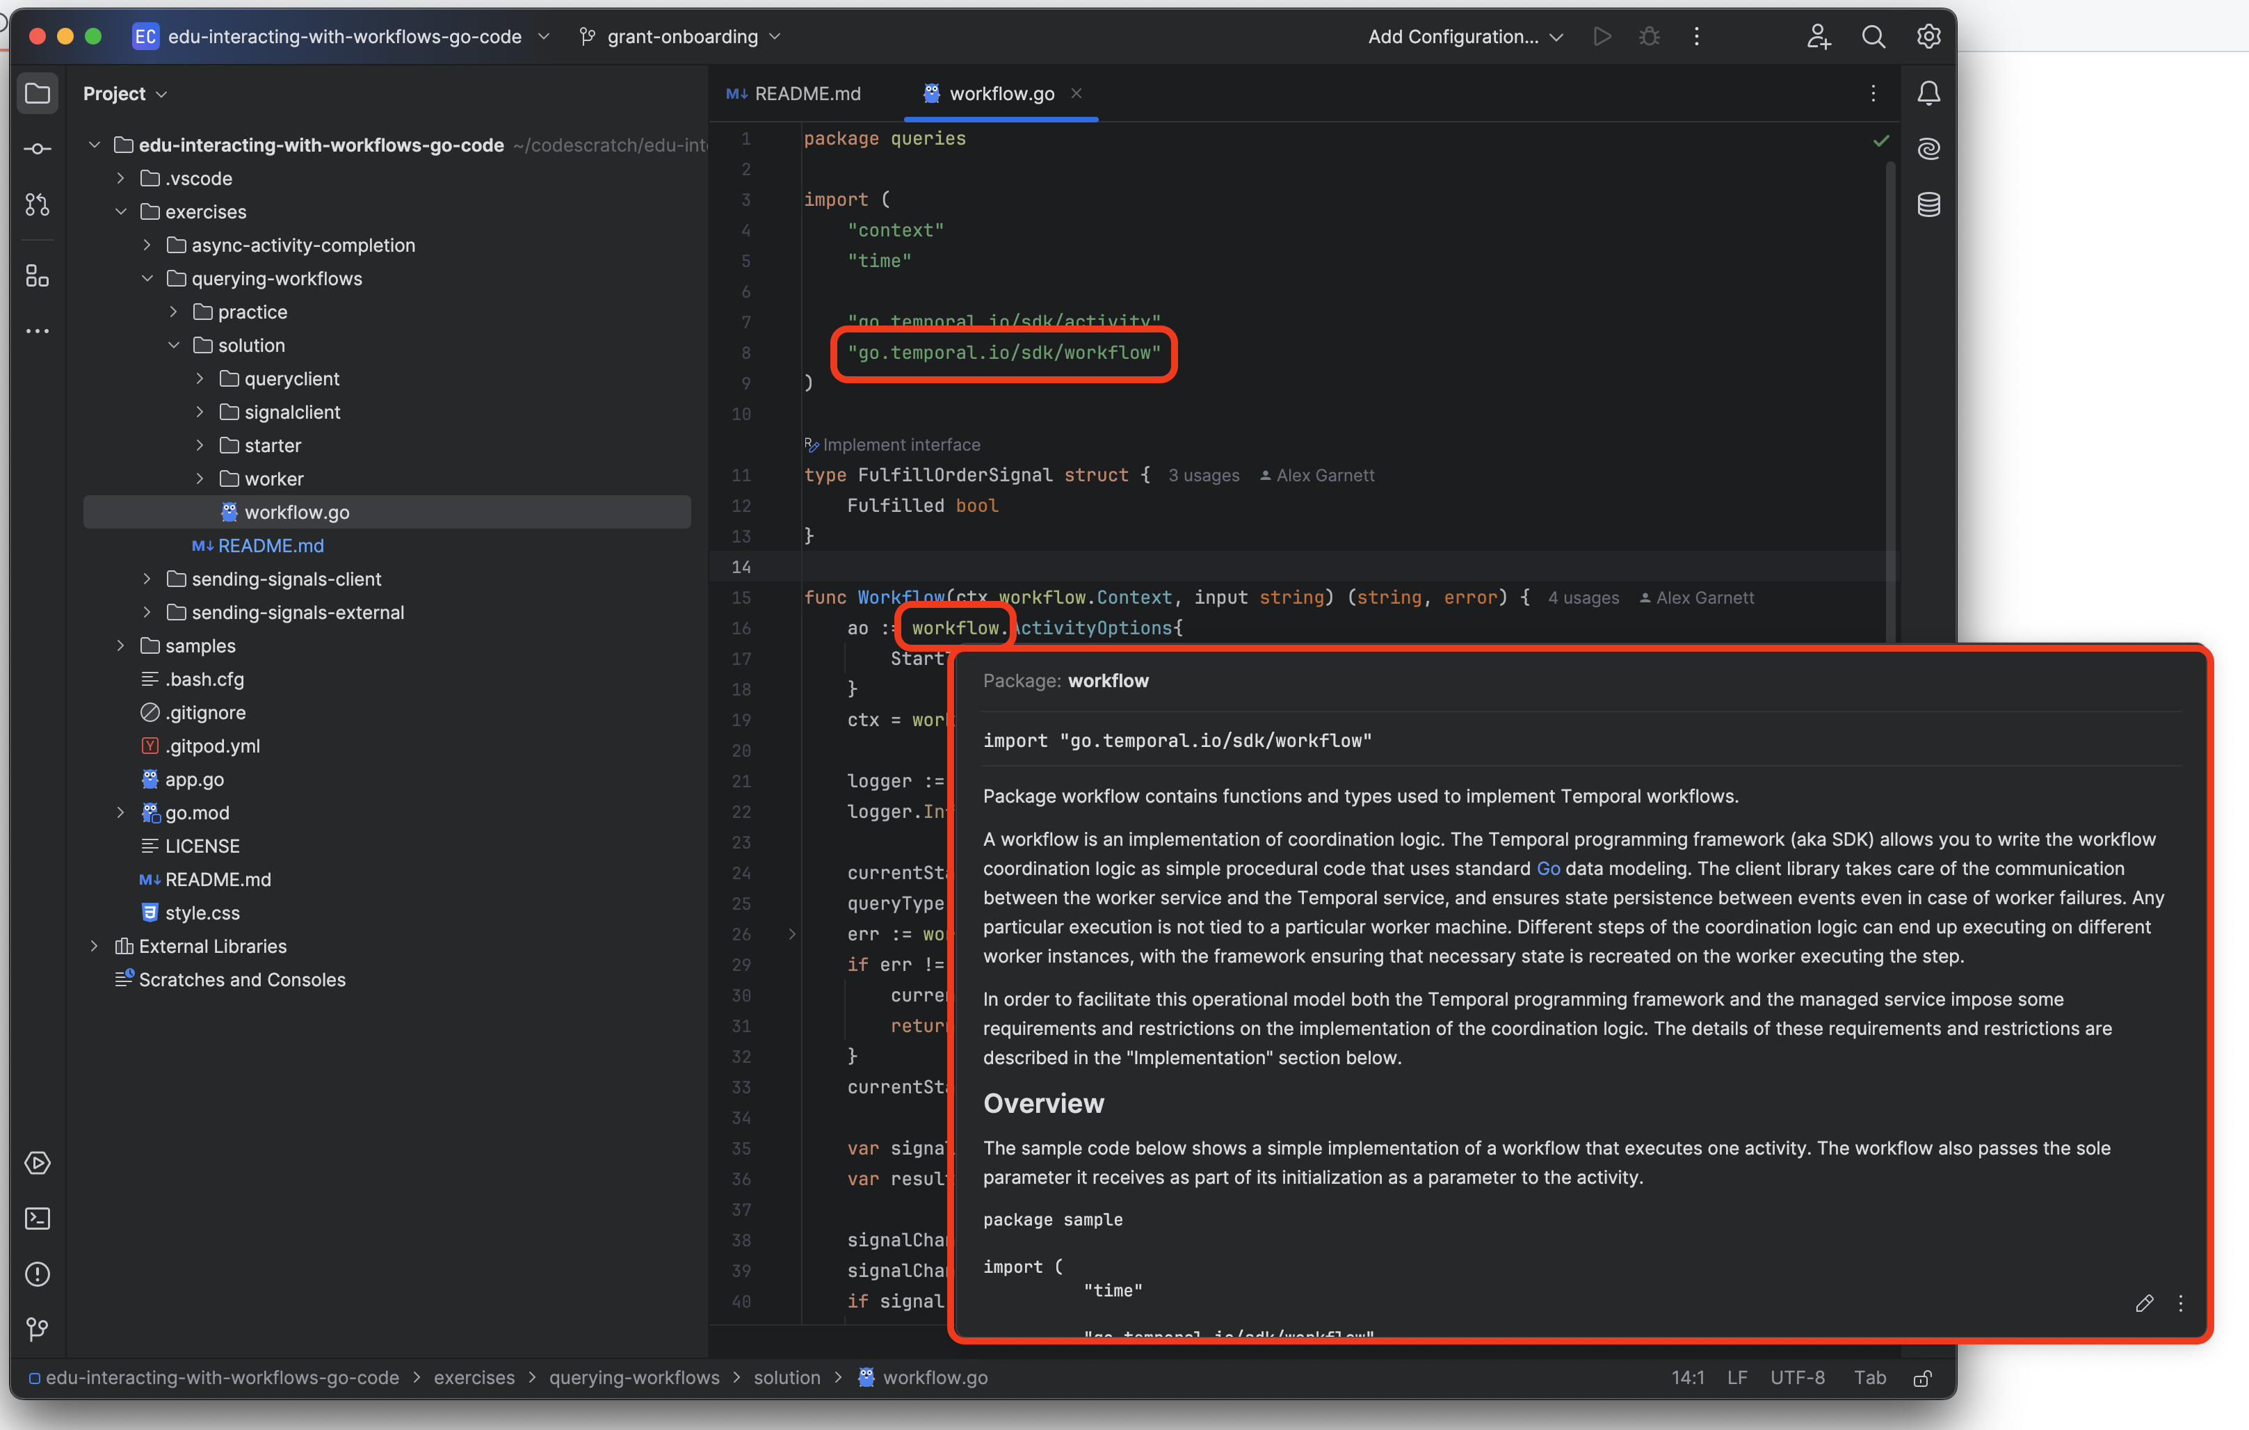
Task: Open IDE Settings gear icon
Action: coord(1928,36)
